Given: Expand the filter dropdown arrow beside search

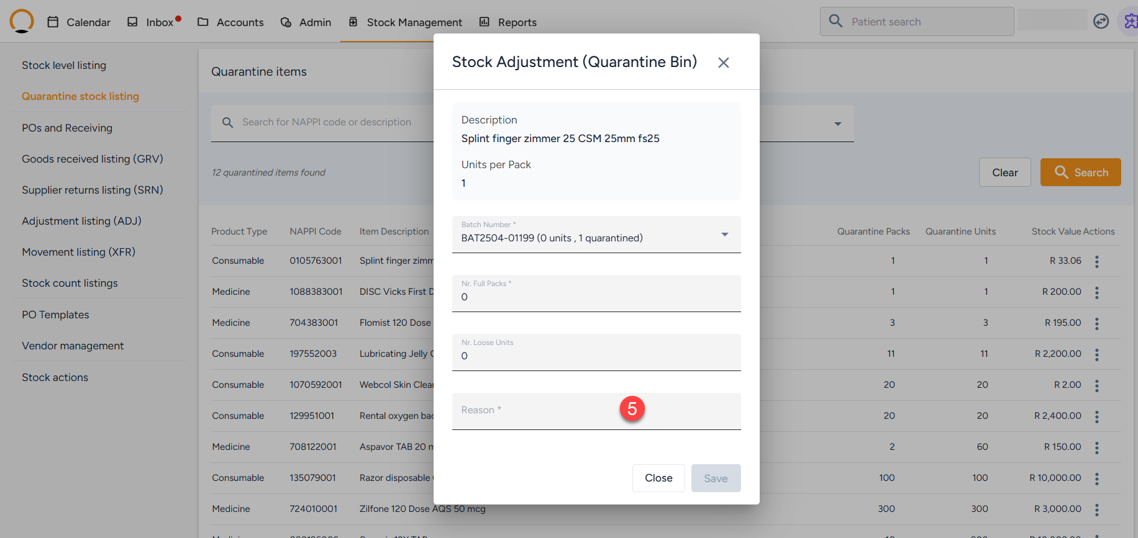Looking at the screenshot, I should coord(837,123).
